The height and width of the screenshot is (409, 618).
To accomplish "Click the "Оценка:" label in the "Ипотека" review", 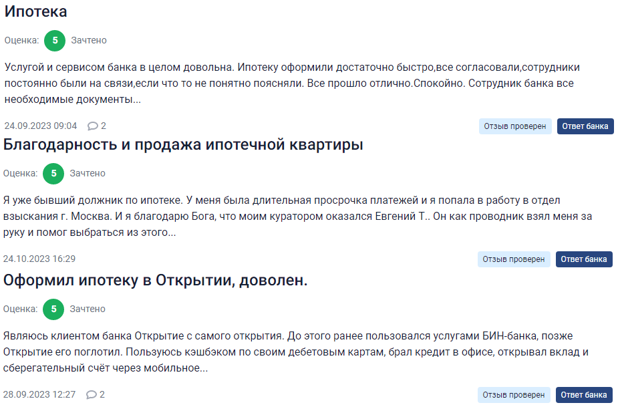I will click(x=21, y=40).
